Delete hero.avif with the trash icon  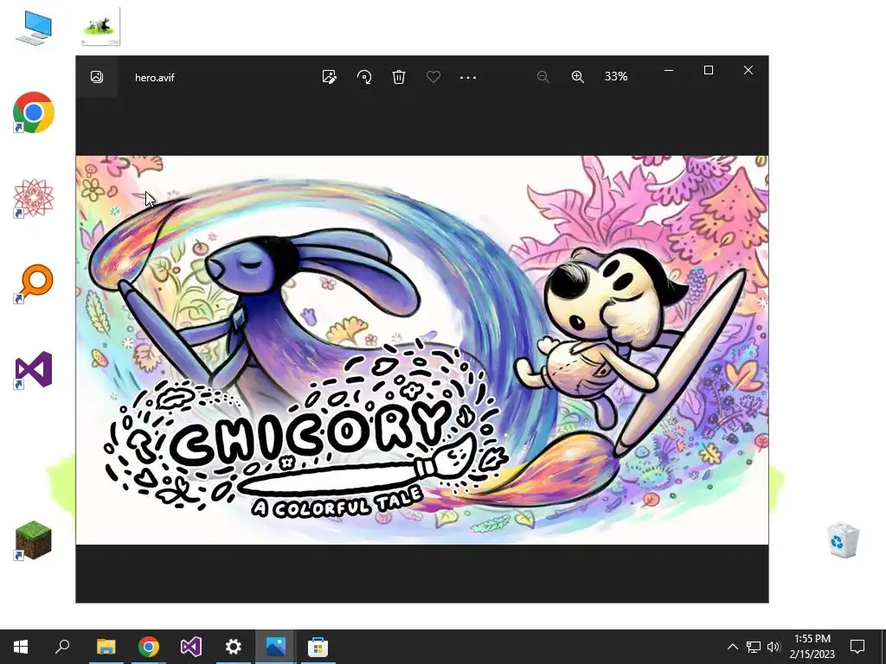click(x=399, y=77)
